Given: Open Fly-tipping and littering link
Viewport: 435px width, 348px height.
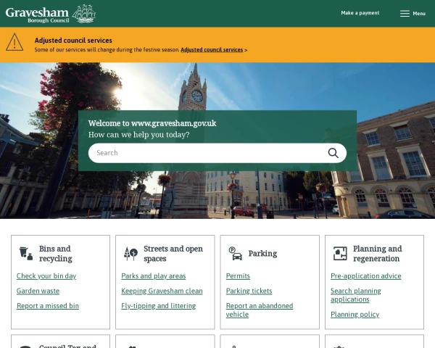Looking at the screenshot, I should [158, 305].
